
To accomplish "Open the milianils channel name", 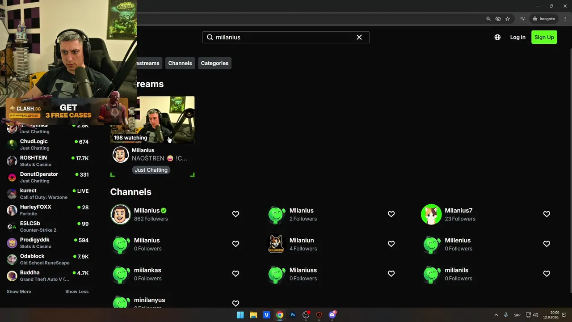I will pos(456,270).
